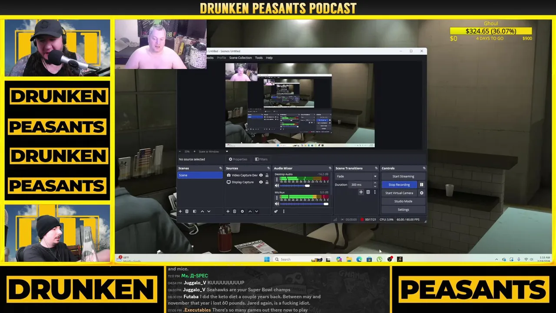Remove selected source with the Sources trash icon
The image size is (556, 313).
click(x=235, y=211)
